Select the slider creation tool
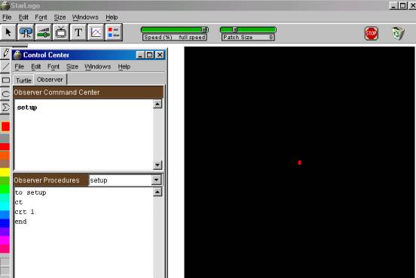 pyautogui.click(x=44, y=32)
